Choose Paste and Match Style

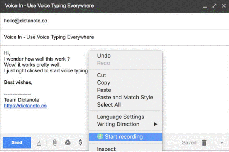coord(126,98)
